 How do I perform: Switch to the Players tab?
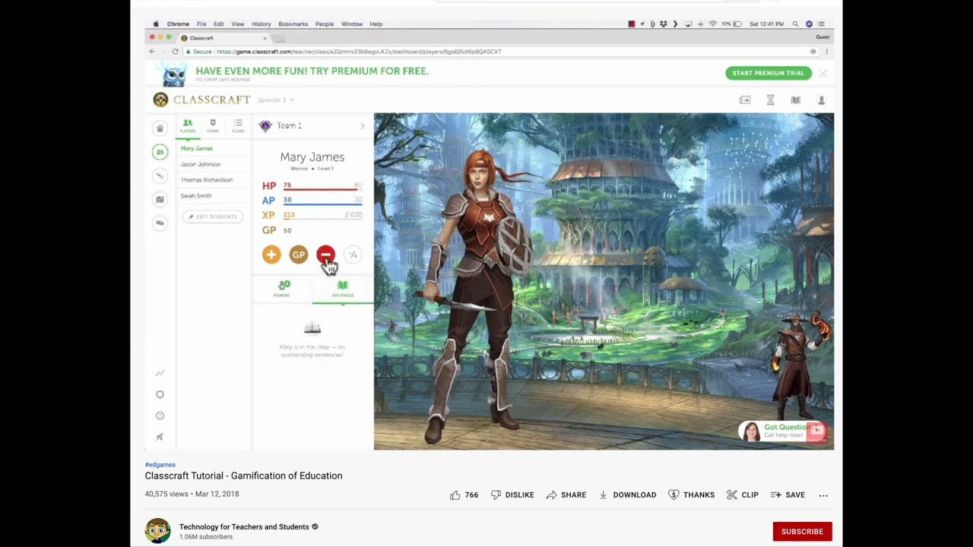(x=188, y=125)
